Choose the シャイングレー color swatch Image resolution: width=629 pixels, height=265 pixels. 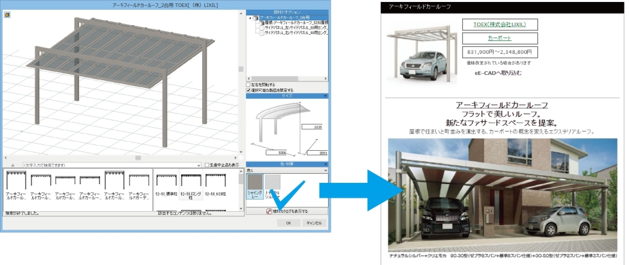[254, 185]
